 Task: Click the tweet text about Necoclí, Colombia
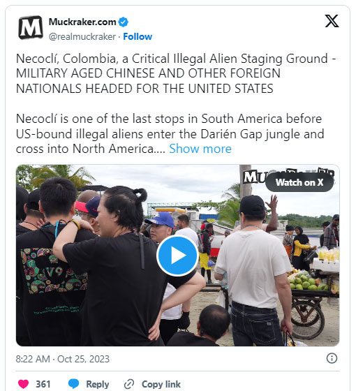(x=175, y=103)
